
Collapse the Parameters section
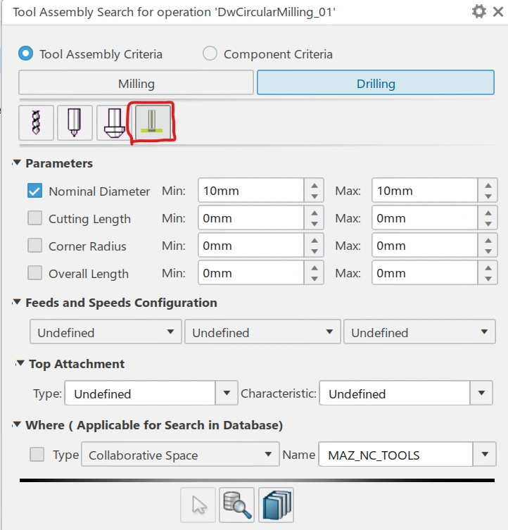(x=17, y=163)
